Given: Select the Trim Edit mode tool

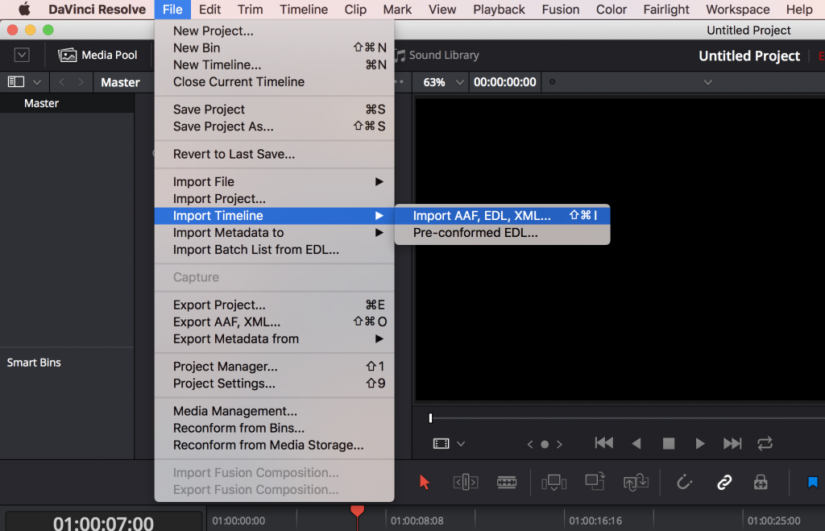Looking at the screenshot, I should click(x=466, y=482).
